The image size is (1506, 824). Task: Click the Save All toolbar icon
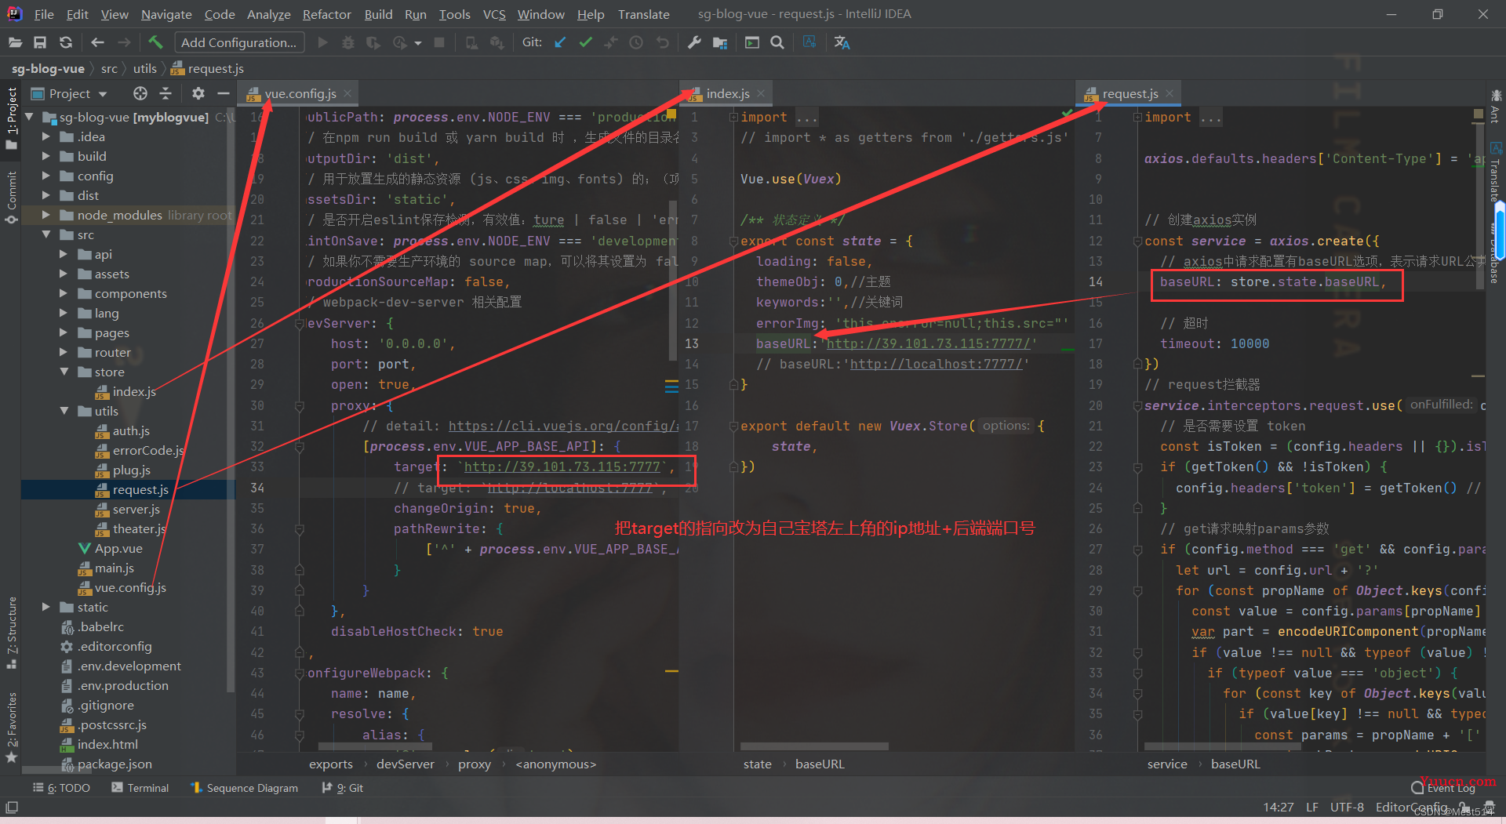pyautogui.click(x=40, y=42)
